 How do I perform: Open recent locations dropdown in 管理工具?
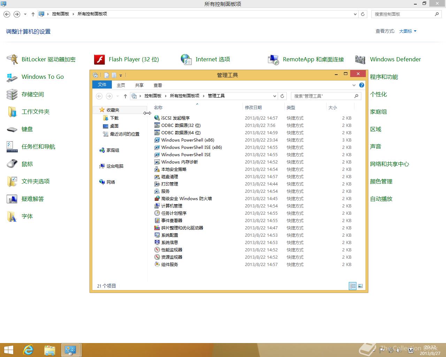point(118,96)
